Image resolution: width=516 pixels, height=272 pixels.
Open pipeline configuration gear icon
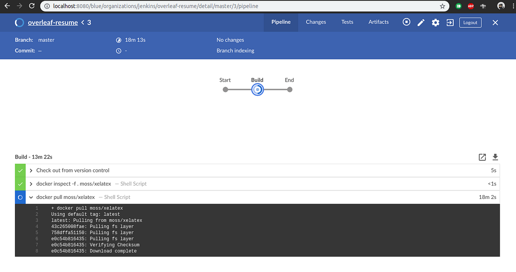click(436, 22)
